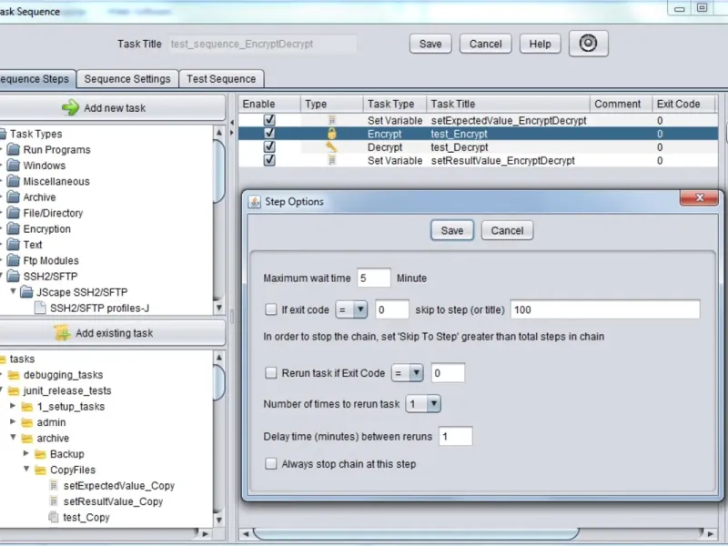The height and width of the screenshot is (546, 728).
Task: Select the lock icon in the Encrypt row
Action: tap(331, 134)
